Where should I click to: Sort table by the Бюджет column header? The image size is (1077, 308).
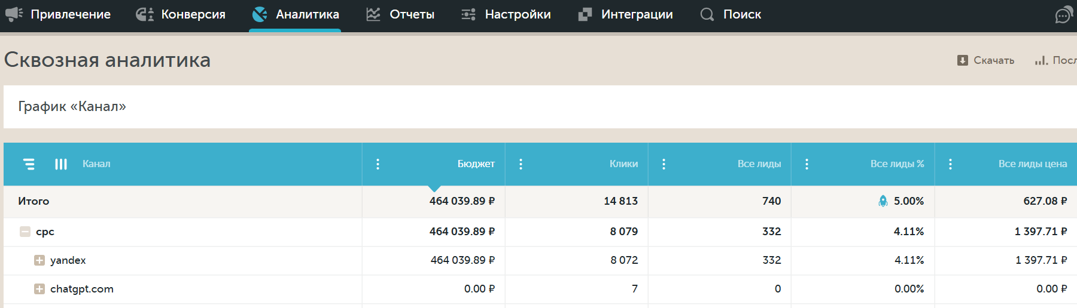tap(476, 164)
